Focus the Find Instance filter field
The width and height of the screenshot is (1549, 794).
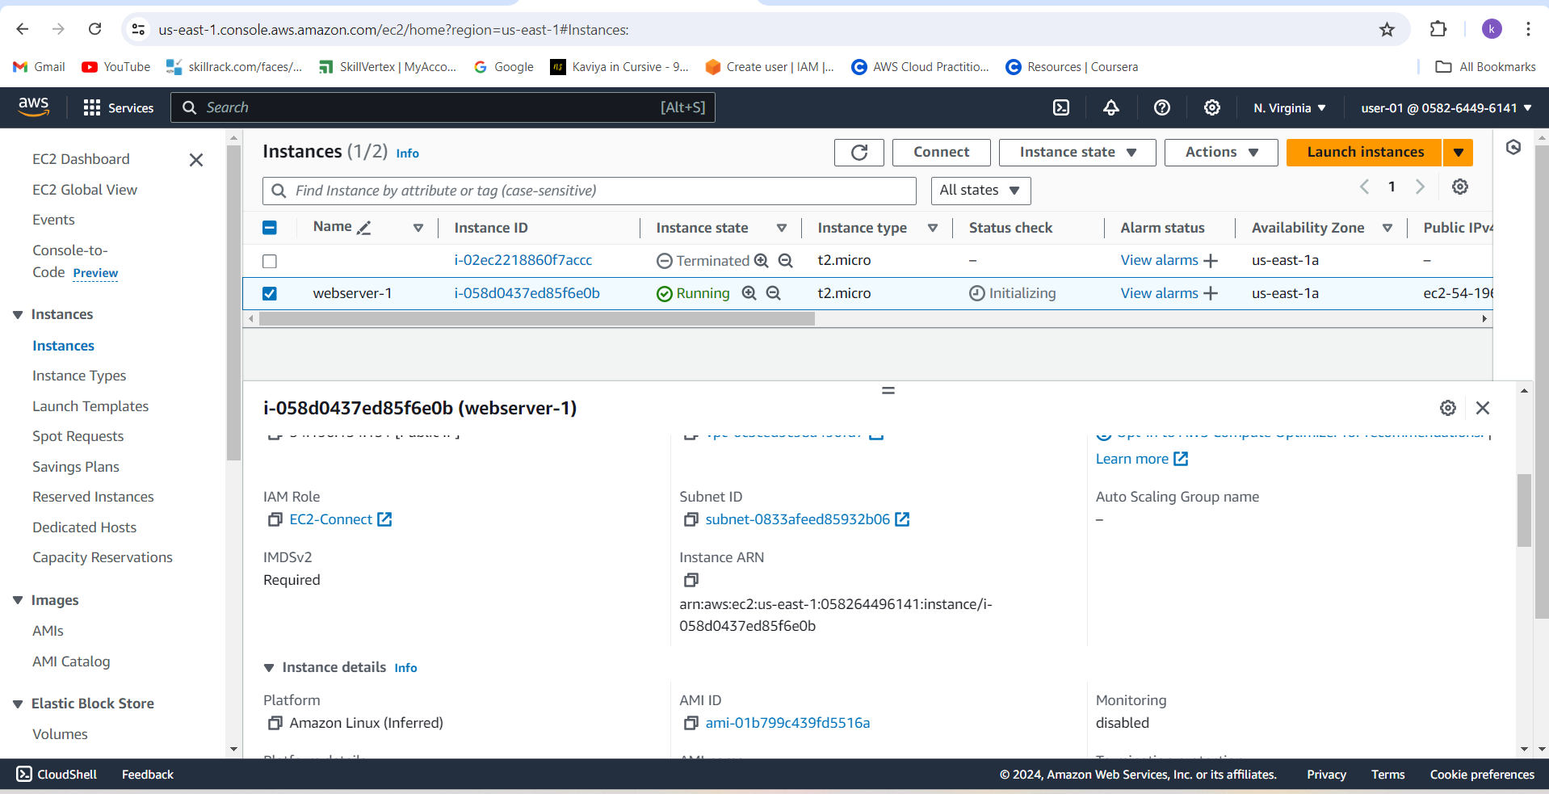pyautogui.click(x=590, y=191)
